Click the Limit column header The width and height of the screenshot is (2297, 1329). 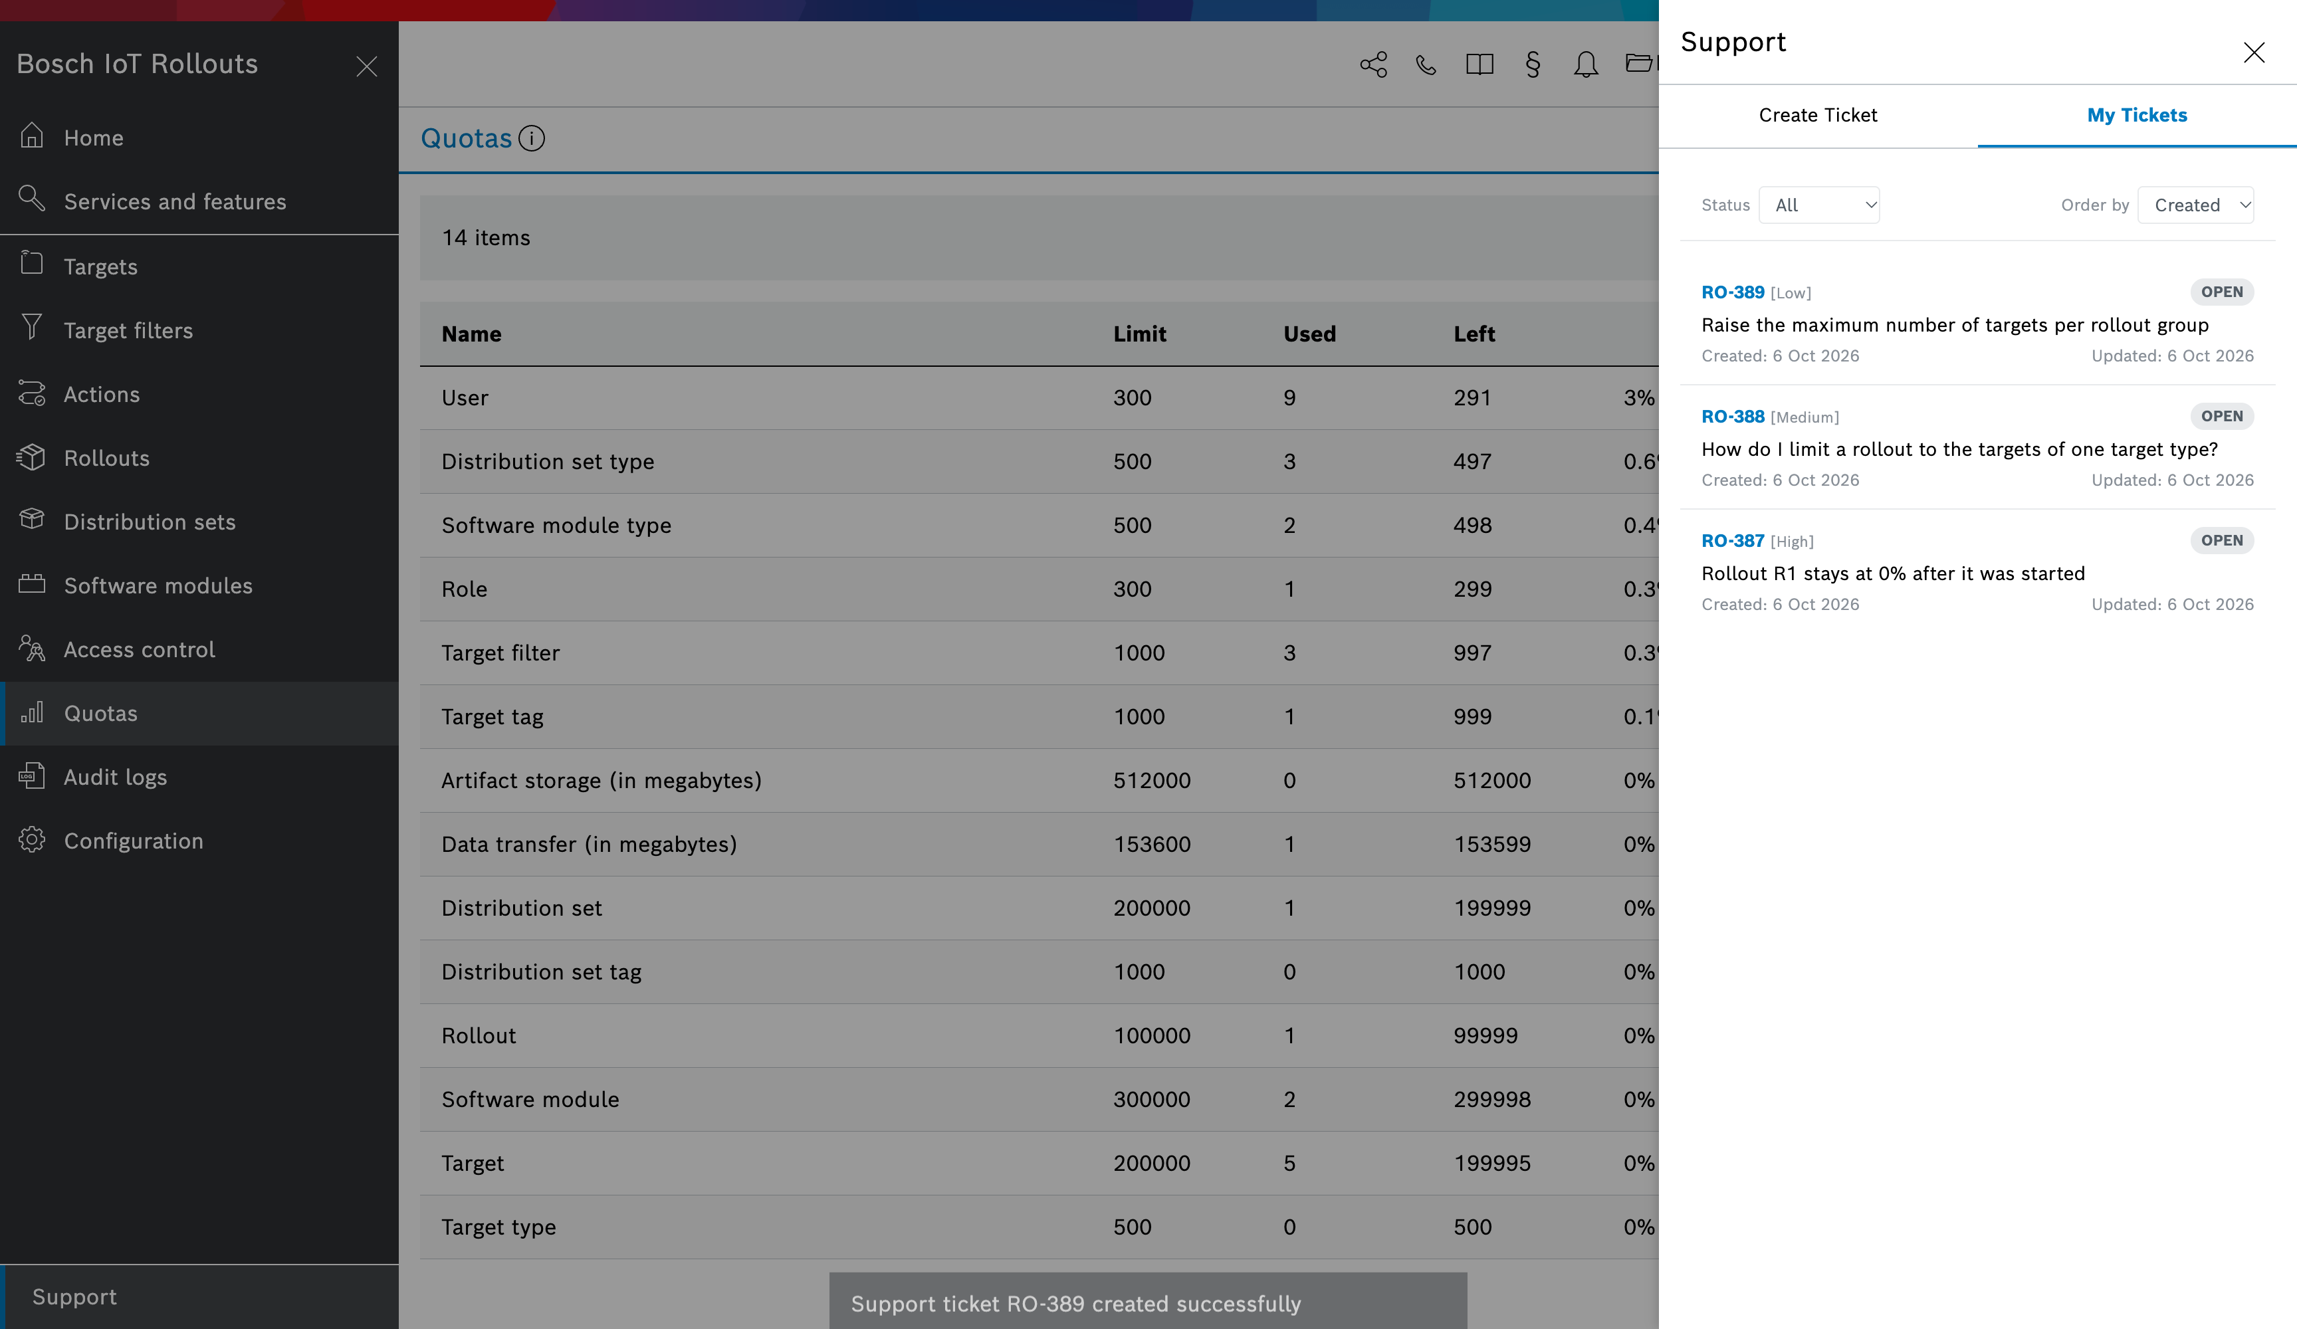pyautogui.click(x=1139, y=334)
